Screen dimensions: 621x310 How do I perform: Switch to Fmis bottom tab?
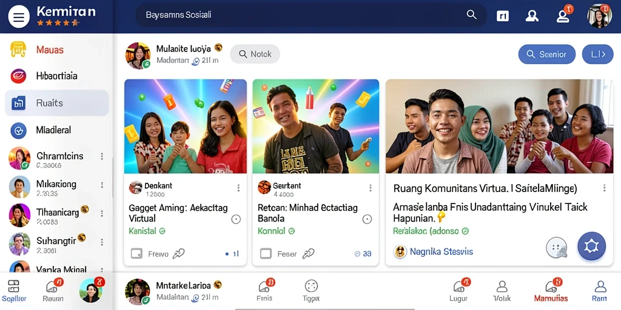[265, 291]
